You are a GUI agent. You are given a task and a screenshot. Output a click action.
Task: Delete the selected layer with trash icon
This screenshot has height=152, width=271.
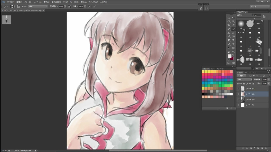click(266, 148)
